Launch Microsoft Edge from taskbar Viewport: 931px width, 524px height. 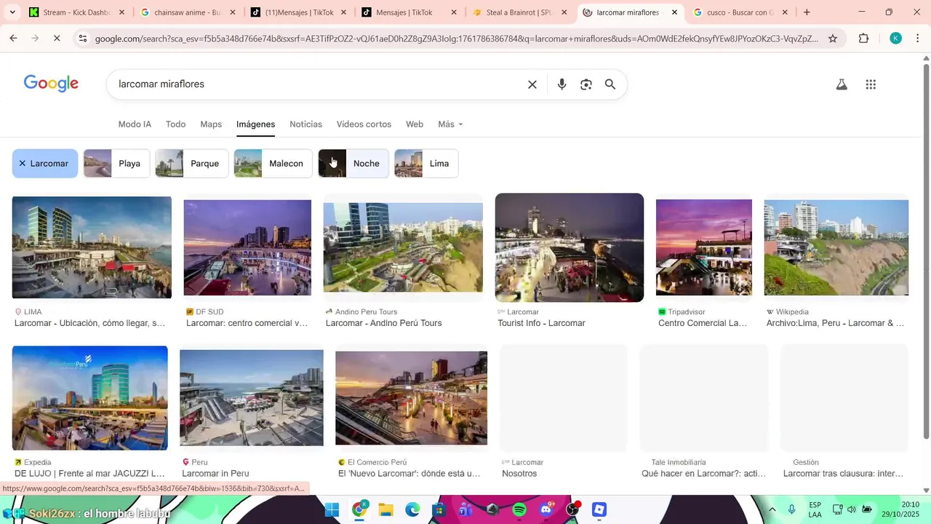412,509
